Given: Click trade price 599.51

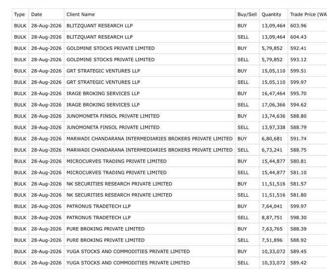Looking at the screenshot, I should 299,71.
